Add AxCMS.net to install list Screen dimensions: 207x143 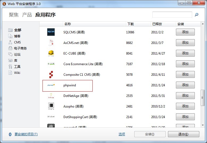[x=185, y=43]
